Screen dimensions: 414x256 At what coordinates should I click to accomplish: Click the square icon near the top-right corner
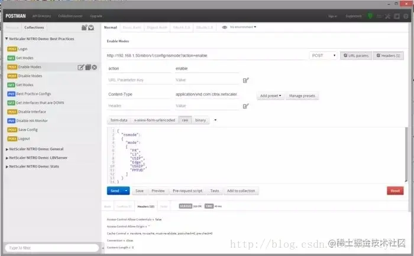397,17
